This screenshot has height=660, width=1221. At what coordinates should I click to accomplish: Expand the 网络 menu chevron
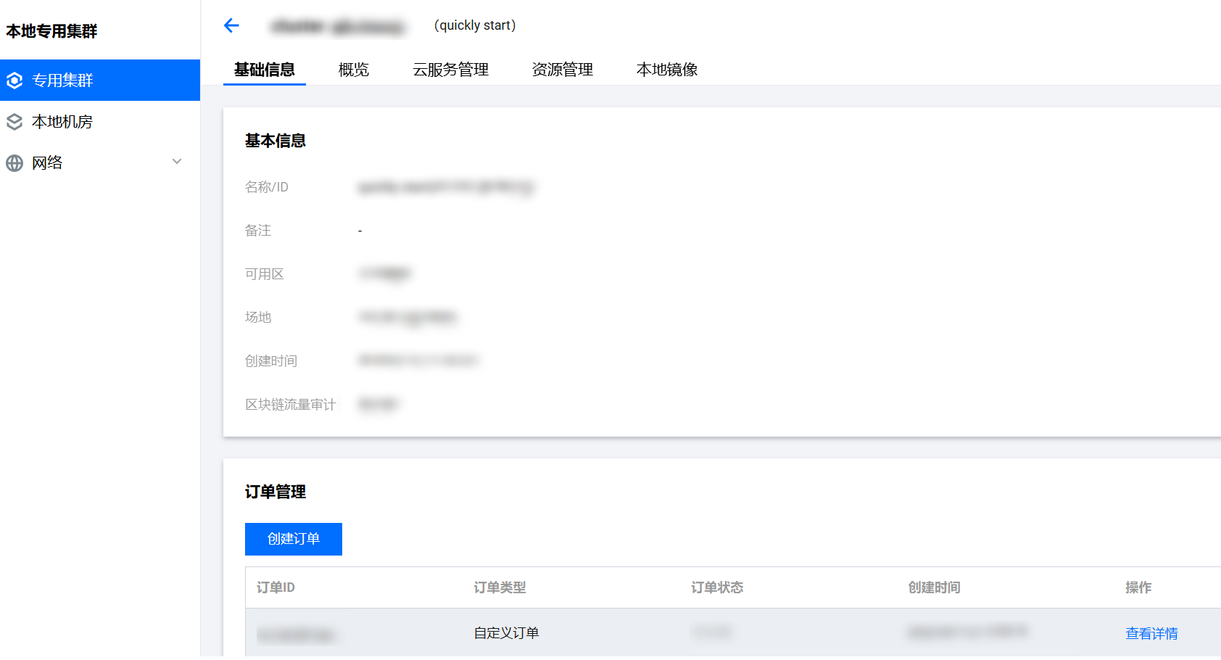[x=177, y=162]
